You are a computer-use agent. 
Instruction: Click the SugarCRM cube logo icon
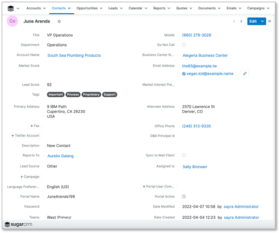(x=11, y=8)
